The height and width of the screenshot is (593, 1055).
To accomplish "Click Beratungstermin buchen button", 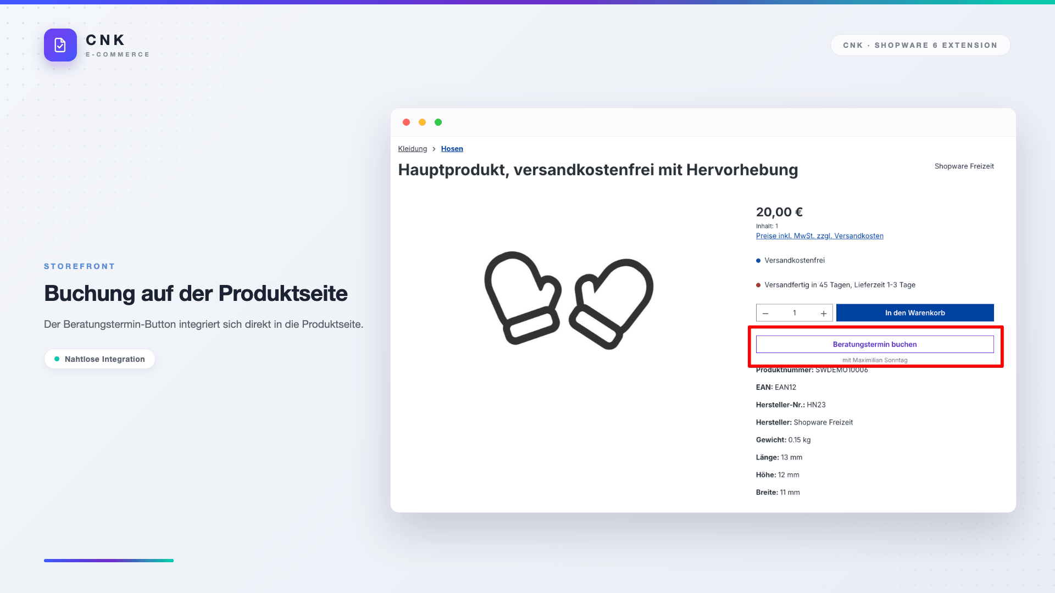I will click(875, 344).
